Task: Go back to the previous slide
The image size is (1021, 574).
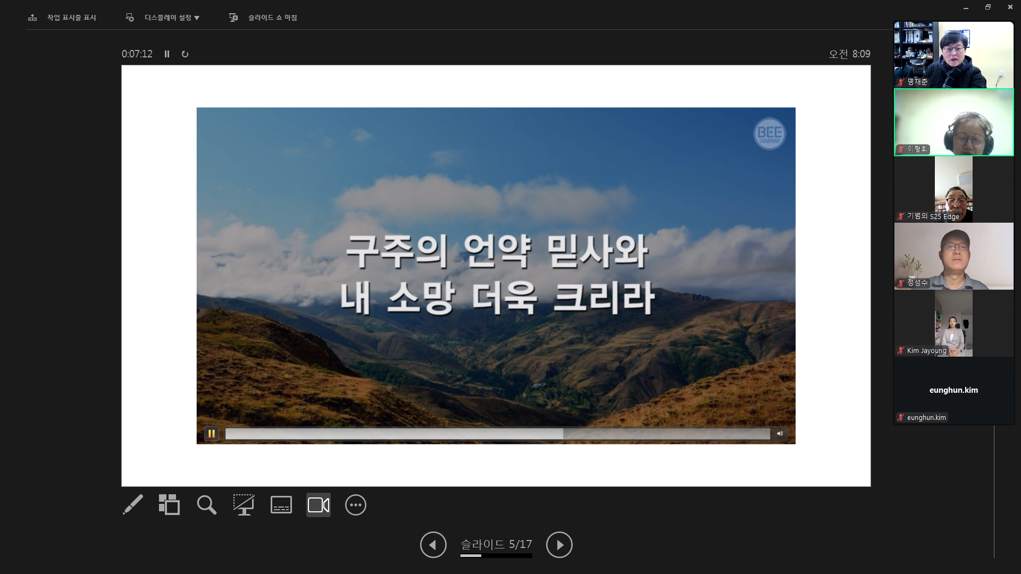Action: pos(433,545)
